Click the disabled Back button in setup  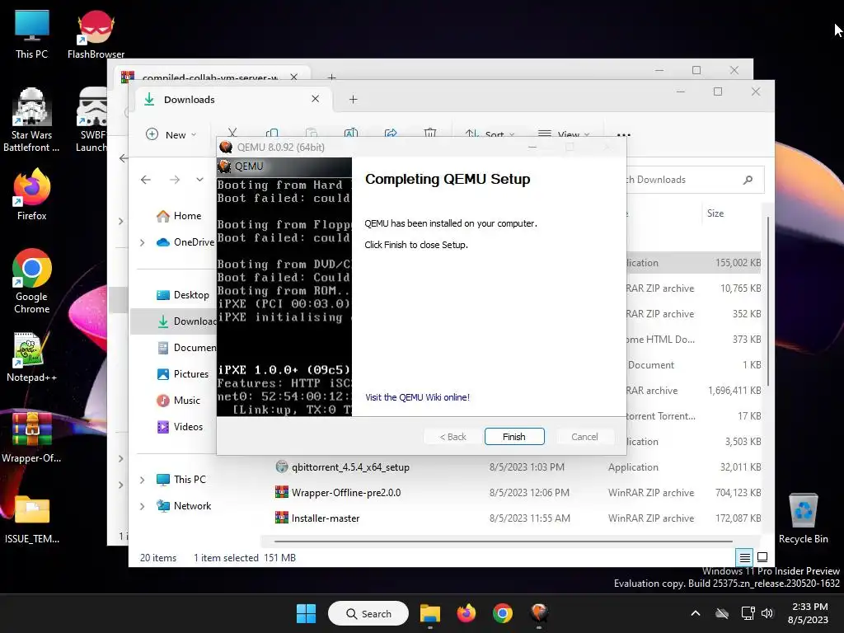tap(452, 437)
